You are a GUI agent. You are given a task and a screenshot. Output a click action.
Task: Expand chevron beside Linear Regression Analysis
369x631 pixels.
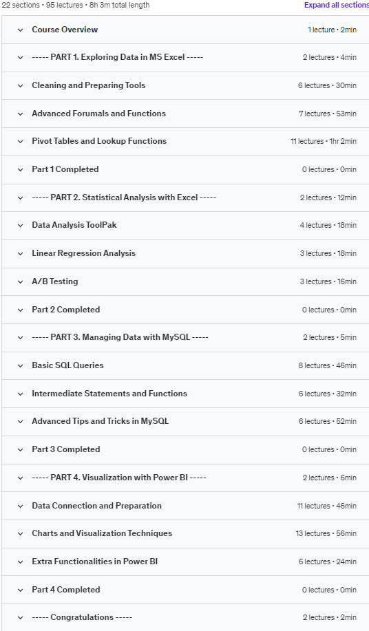coord(21,253)
